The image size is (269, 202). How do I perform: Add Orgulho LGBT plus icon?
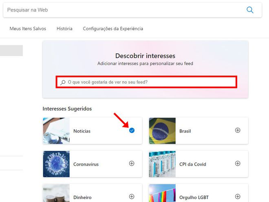coord(238,197)
